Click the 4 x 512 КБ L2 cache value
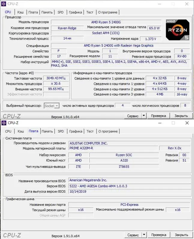194x239 pixels. 160,89
